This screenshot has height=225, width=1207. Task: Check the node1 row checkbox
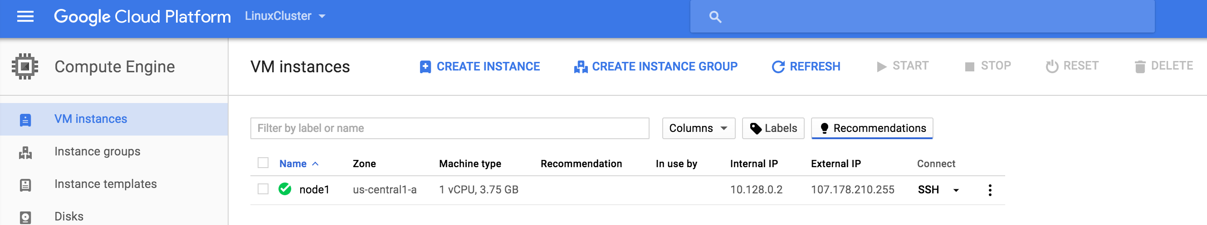(263, 189)
